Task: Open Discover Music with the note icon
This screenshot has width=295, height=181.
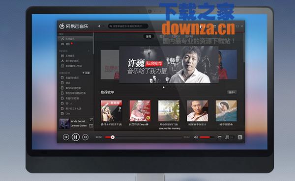Action: [75, 39]
